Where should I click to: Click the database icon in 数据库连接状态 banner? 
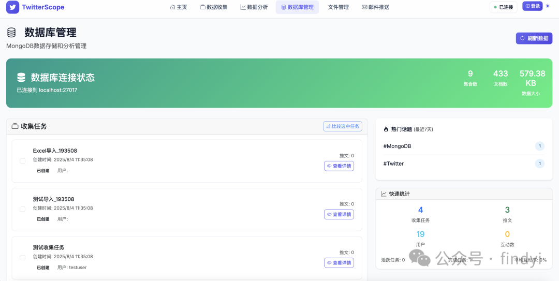[21, 78]
